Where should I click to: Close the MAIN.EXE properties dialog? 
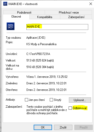[91, 4]
